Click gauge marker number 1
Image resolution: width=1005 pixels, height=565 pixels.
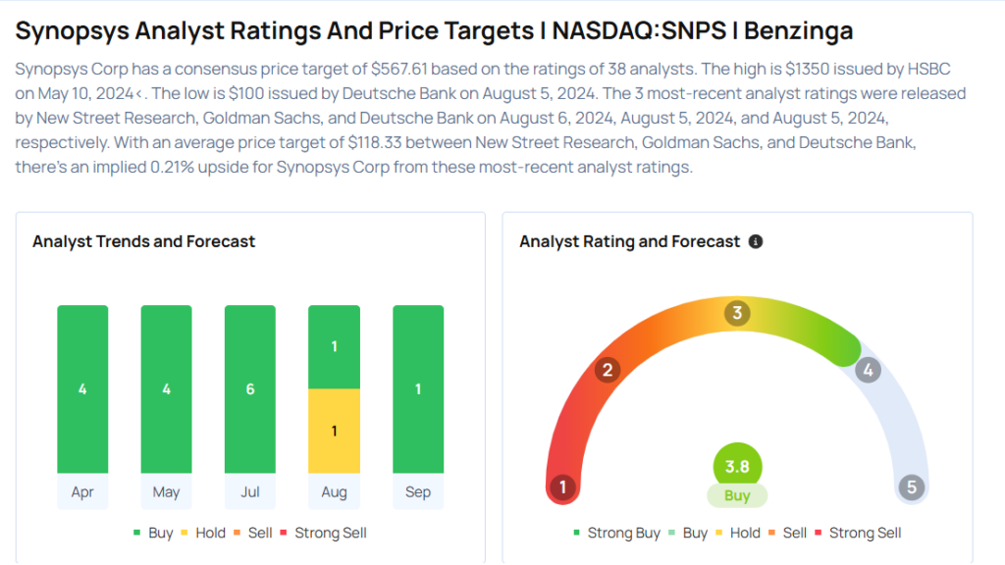click(562, 487)
